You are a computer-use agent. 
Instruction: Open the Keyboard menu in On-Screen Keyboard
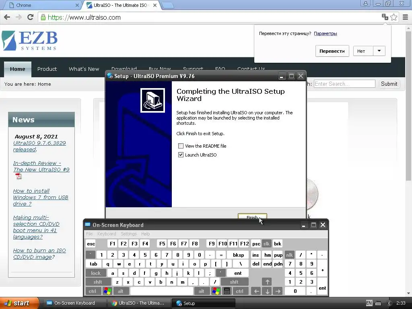[x=106, y=234]
